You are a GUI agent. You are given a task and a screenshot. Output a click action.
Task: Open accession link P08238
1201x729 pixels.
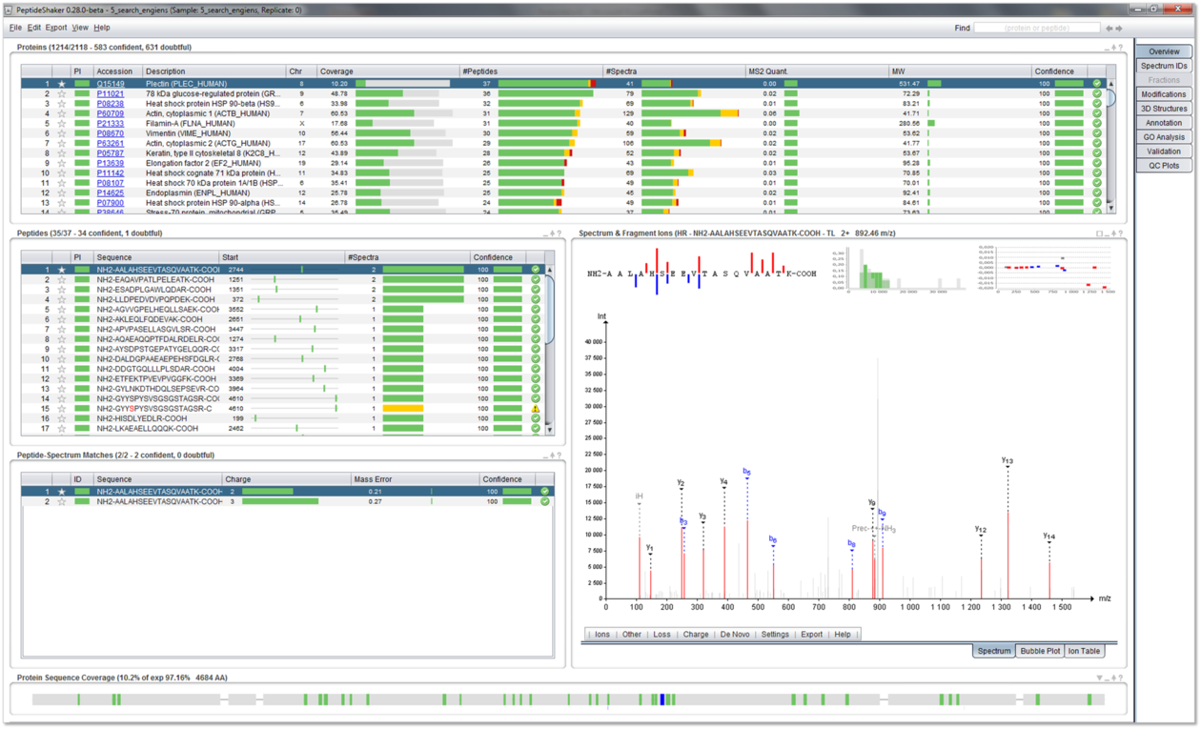pyautogui.click(x=110, y=104)
